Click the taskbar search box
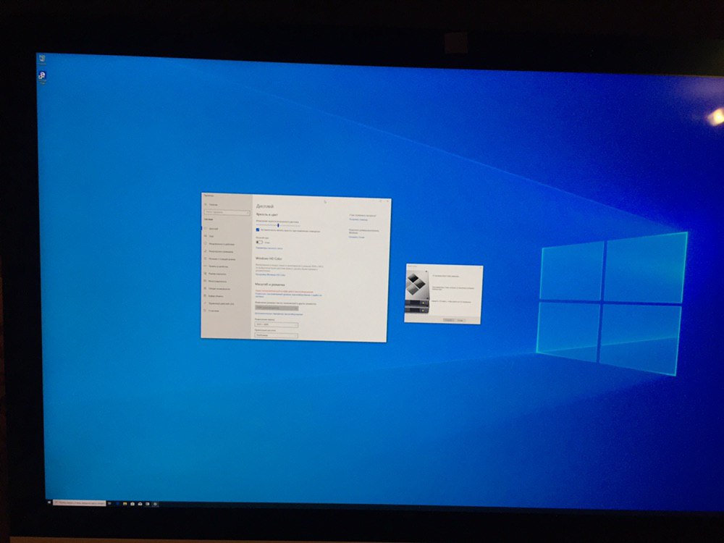This screenshot has width=724, height=543. coord(80,503)
